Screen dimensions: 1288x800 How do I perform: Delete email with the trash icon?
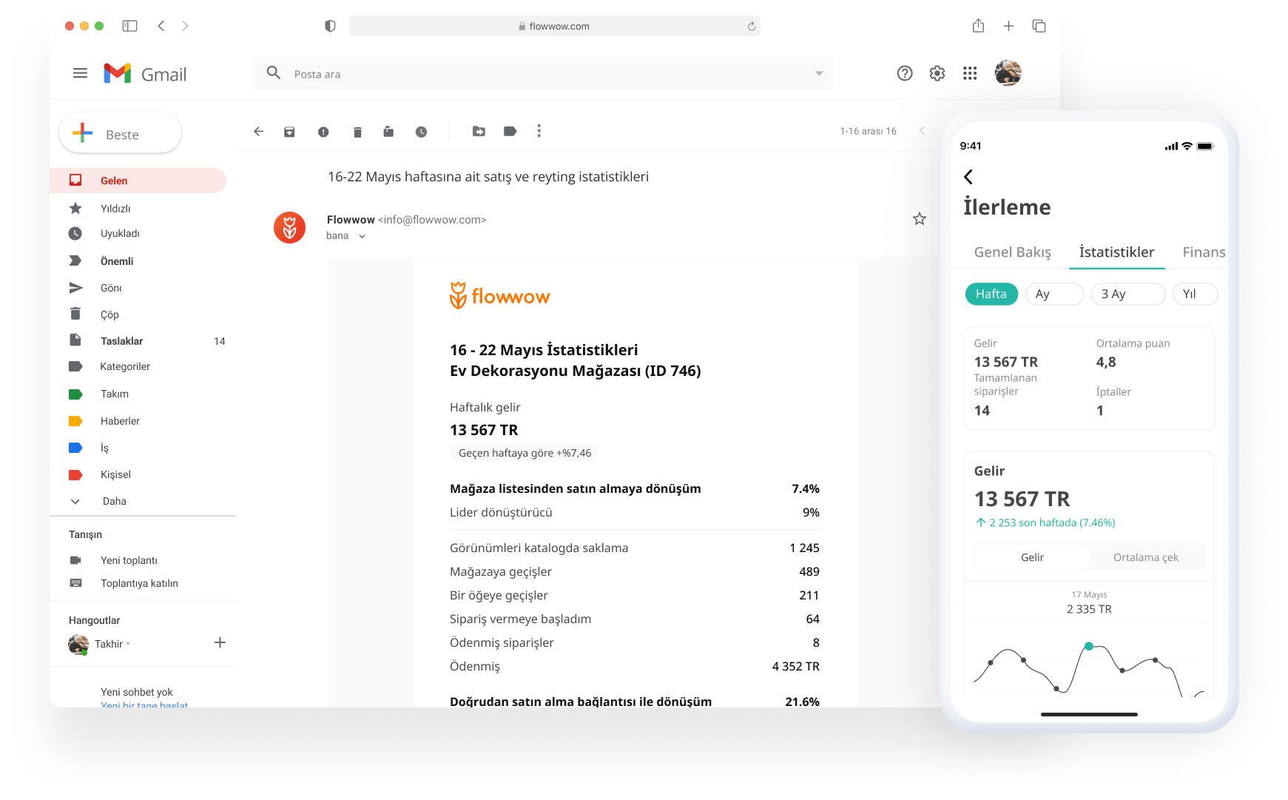pyautogui.click(x=357, y=132)
